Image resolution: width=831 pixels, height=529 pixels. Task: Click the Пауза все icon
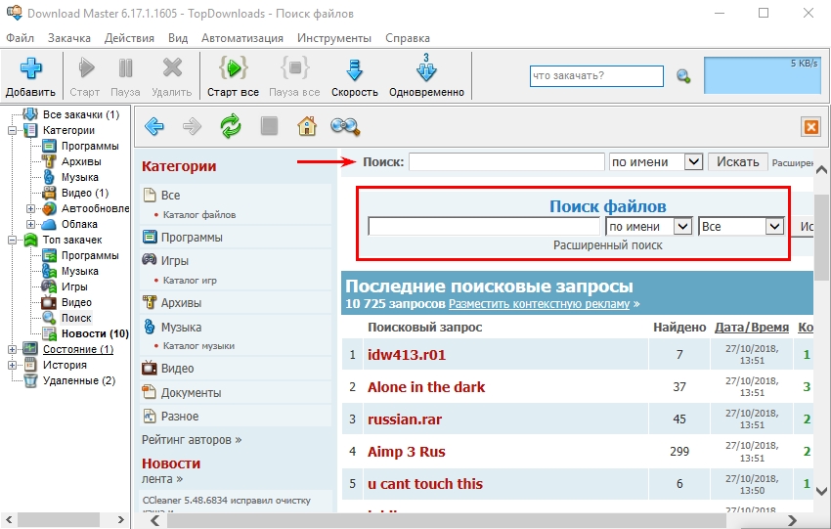pos(294,68)
